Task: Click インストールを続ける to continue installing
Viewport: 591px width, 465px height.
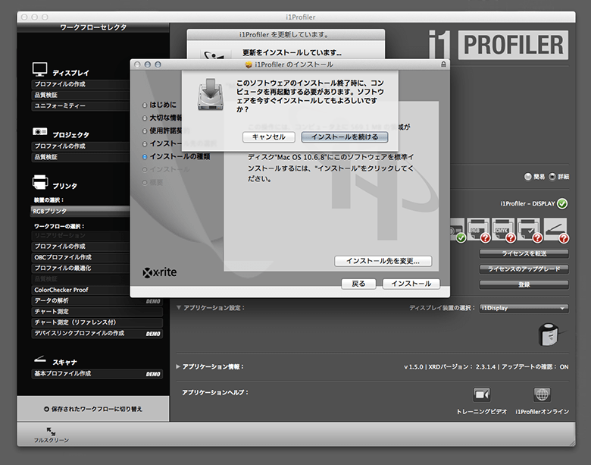Action: pos(345,137)
